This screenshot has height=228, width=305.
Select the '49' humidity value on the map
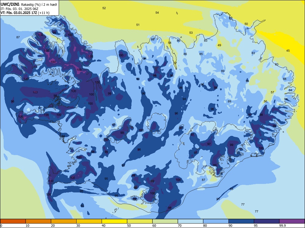click(x=219, y=45)
